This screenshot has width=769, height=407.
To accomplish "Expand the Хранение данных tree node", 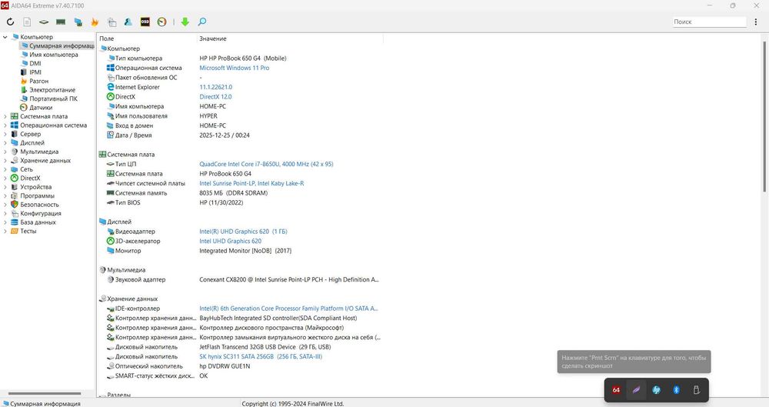I will [x=5, y=161].
